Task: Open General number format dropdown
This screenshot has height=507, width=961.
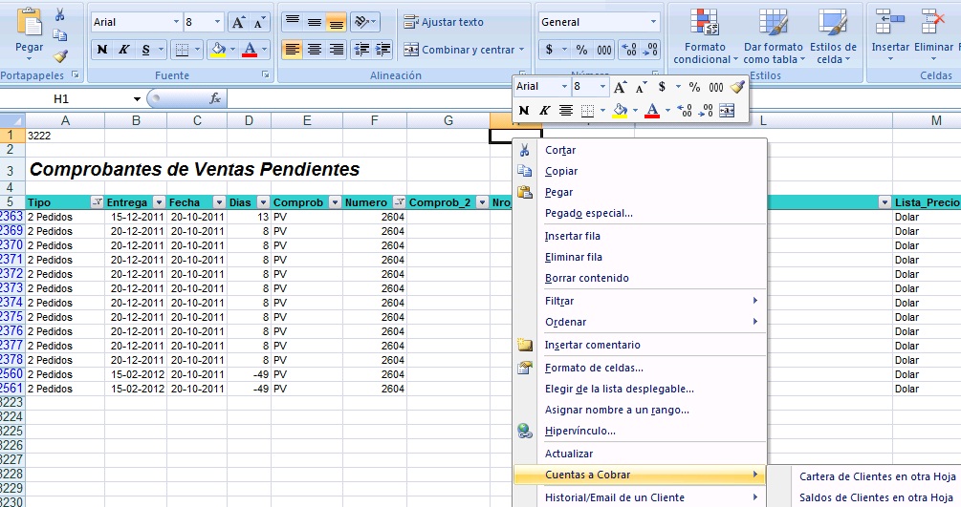Action: [653, 22]
